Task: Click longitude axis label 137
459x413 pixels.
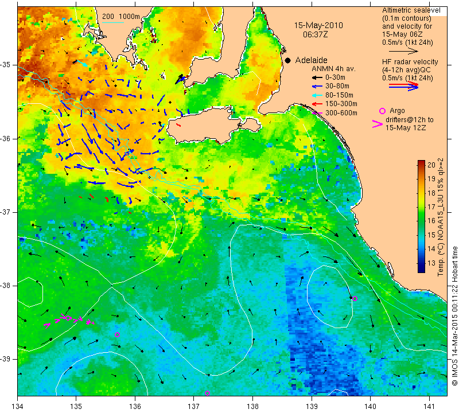Action: [193, 406]
